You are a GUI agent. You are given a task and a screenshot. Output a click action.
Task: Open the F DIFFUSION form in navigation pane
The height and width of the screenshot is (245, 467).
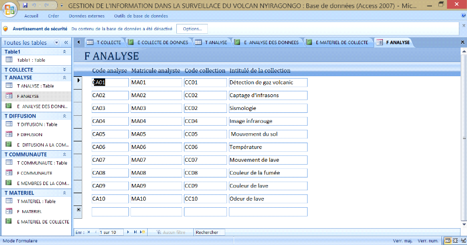click(x=29, y=134)
